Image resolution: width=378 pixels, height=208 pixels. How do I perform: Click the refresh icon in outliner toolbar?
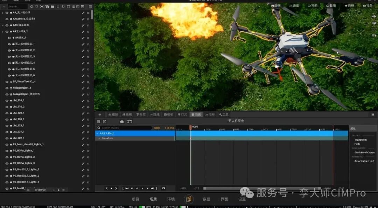point(31,7)
